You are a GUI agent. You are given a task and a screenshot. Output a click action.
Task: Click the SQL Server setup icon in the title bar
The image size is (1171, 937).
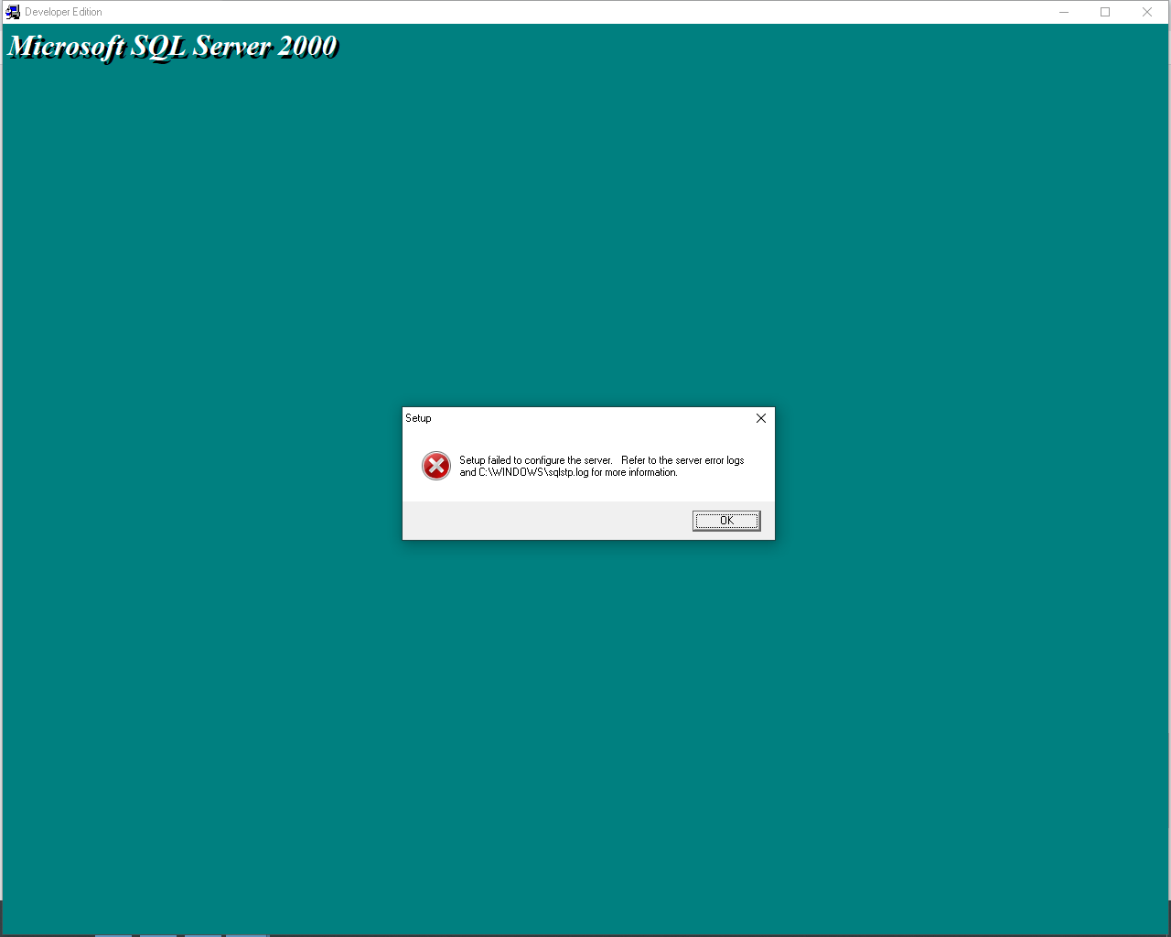[x=13, y=12]
